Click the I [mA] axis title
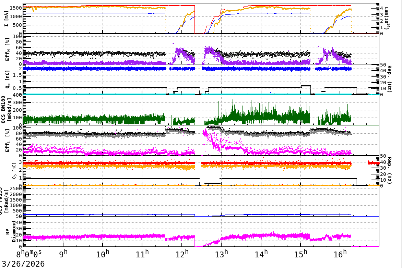402x268 pixels. 7,19
